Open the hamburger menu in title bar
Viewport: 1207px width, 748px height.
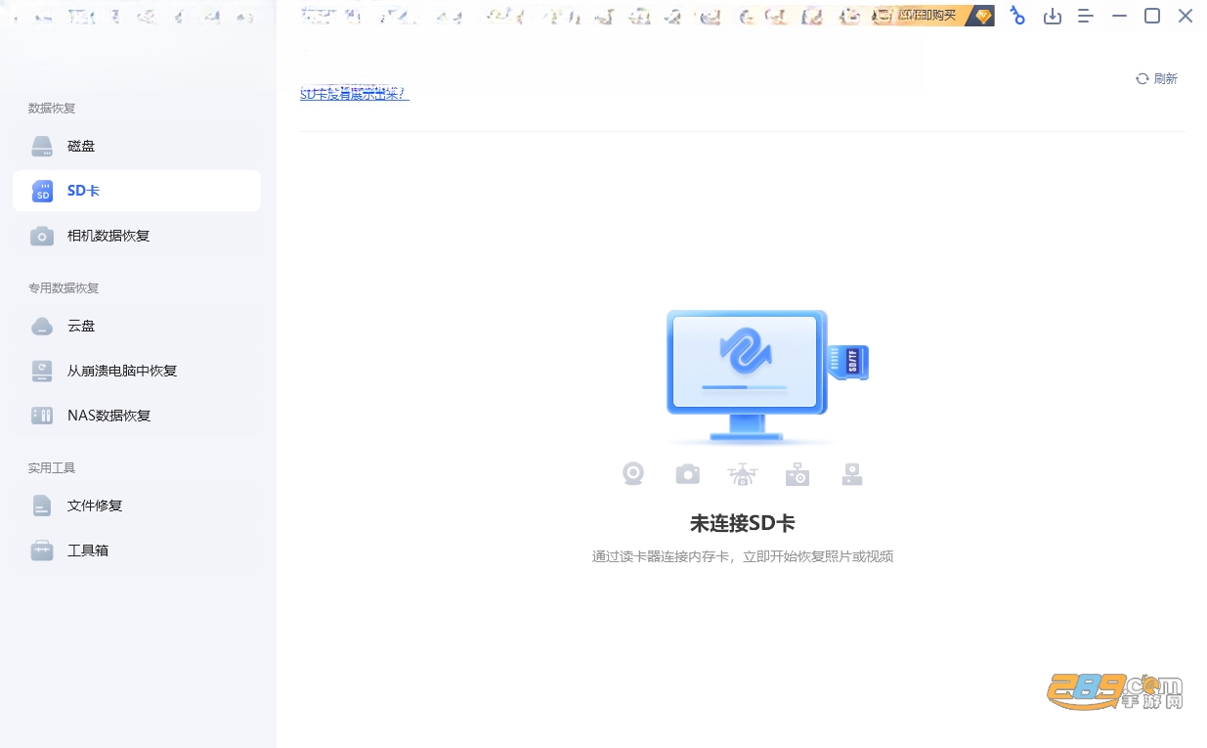pos(1085,16)
